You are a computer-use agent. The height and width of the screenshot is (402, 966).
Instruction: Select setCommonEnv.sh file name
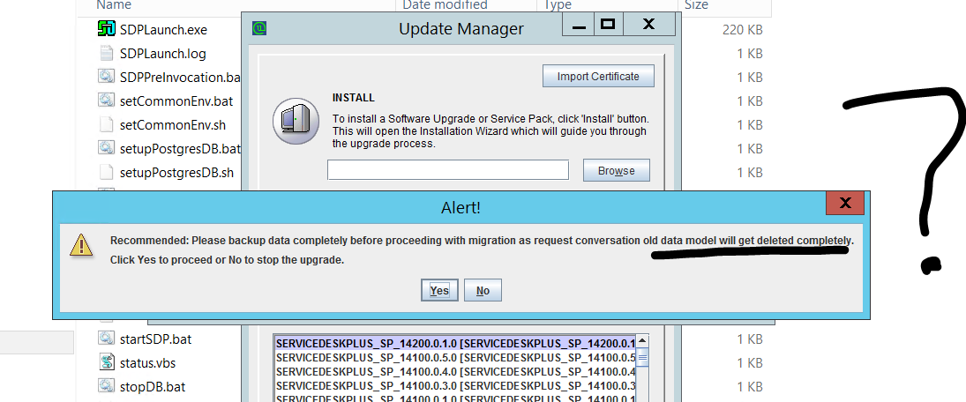click(173, 125)
